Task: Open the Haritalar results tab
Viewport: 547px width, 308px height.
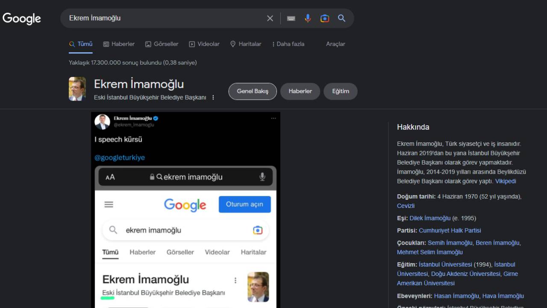Action: [246, 44]
